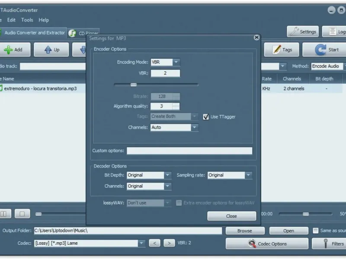Open encoder Channels Auto dropdown
346x259 pixels.
point(194,127)
